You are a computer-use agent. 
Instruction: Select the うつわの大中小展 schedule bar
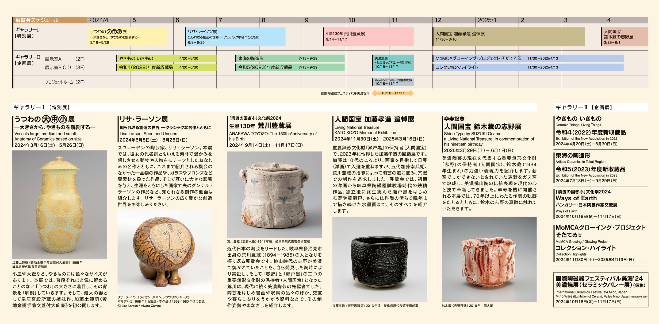tap(128, 37)
